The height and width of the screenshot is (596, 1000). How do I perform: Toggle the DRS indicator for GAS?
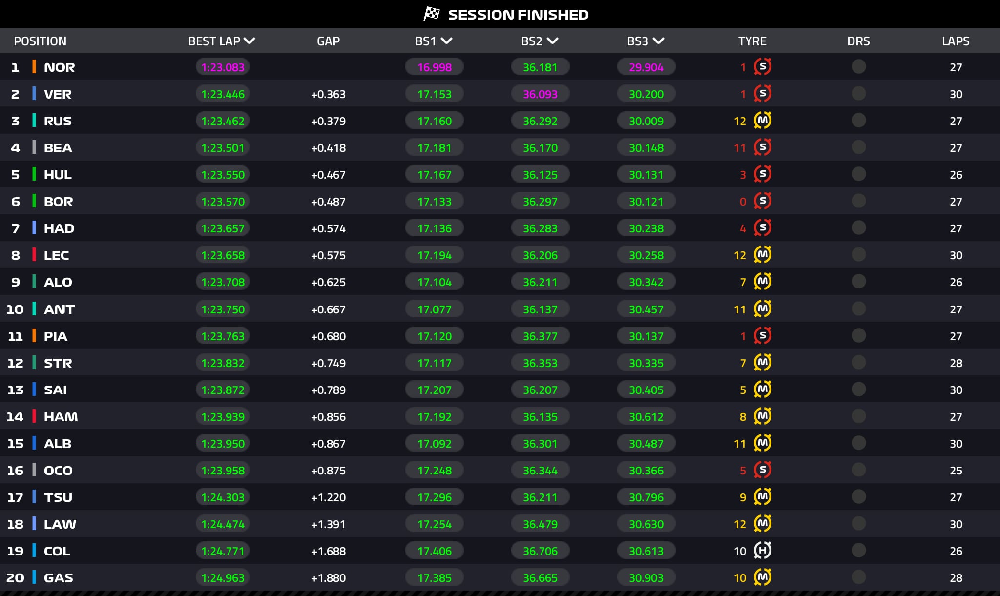(x=858, y=577)
